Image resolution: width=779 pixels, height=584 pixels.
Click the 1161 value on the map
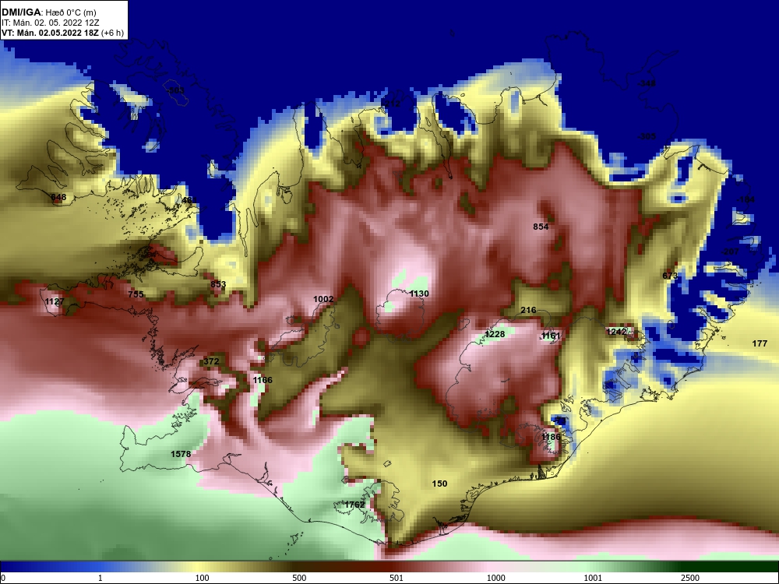(x=551, y=336)
